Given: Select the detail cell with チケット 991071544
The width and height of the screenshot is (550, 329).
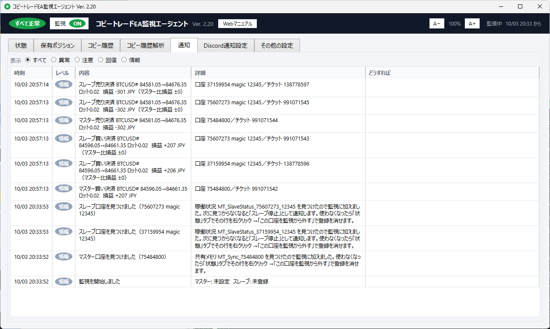Looking at the screenshot, I should click(x=278, y=124).
